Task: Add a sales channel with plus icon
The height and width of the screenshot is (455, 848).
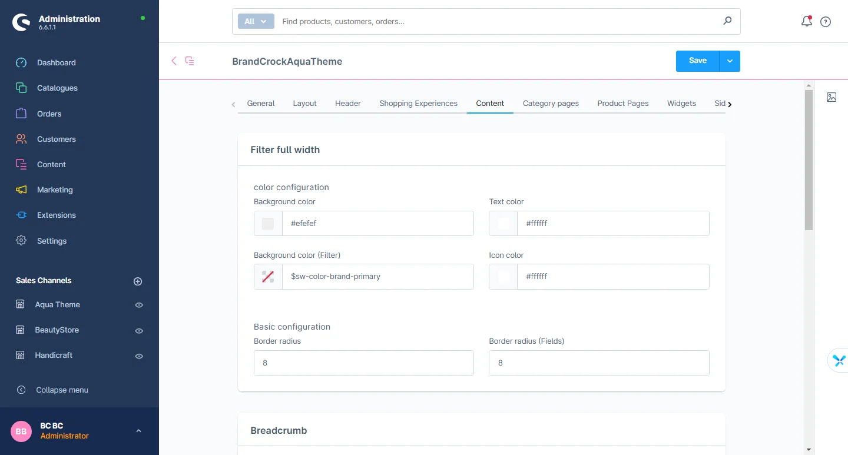Action: pyautogui.click(x=138, y=281)
